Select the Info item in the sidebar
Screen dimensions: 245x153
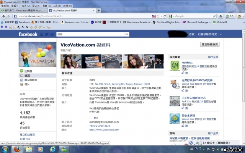tap(38, 76)
